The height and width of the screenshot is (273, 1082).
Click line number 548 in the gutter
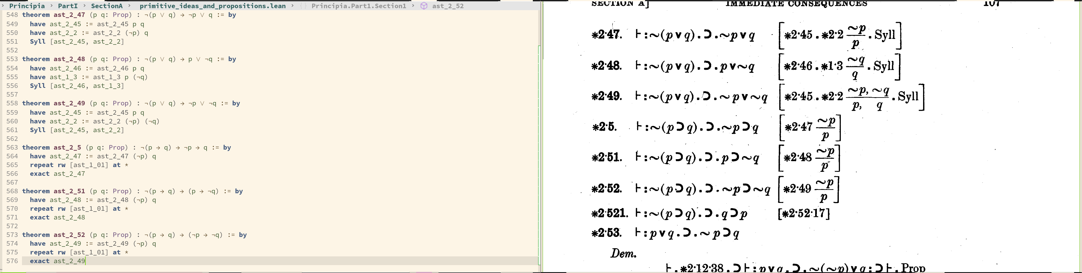(x=12, y=15)
